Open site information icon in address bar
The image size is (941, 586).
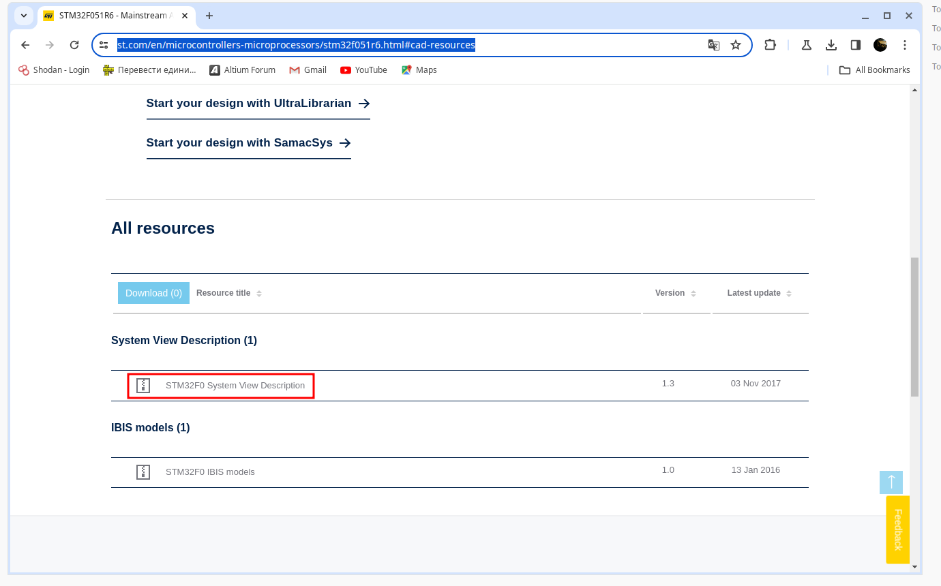(x=104, y=45)
